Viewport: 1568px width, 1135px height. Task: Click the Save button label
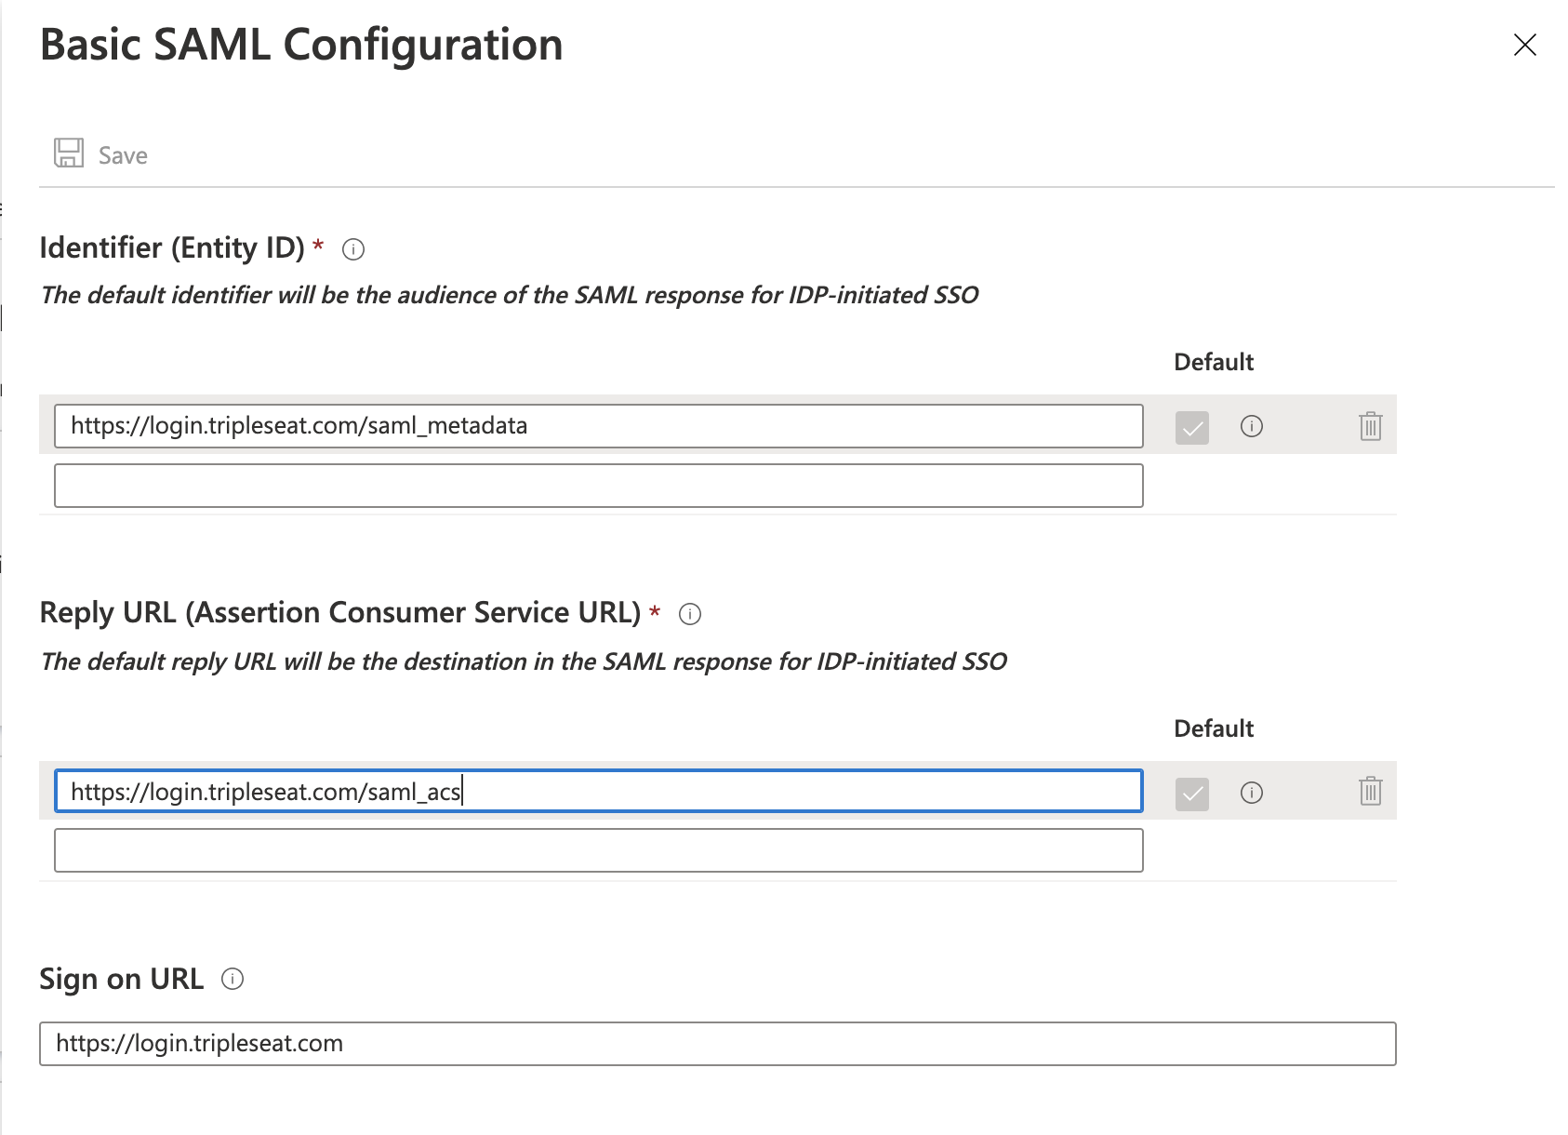point(123,155)
